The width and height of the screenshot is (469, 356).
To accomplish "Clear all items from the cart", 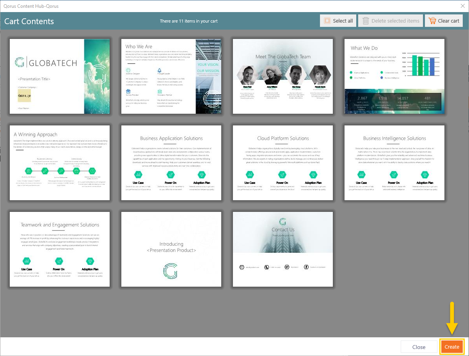I will [x=444, y=20].
